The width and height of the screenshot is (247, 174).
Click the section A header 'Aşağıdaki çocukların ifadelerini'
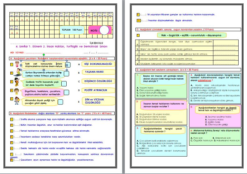tap(62, 59)
